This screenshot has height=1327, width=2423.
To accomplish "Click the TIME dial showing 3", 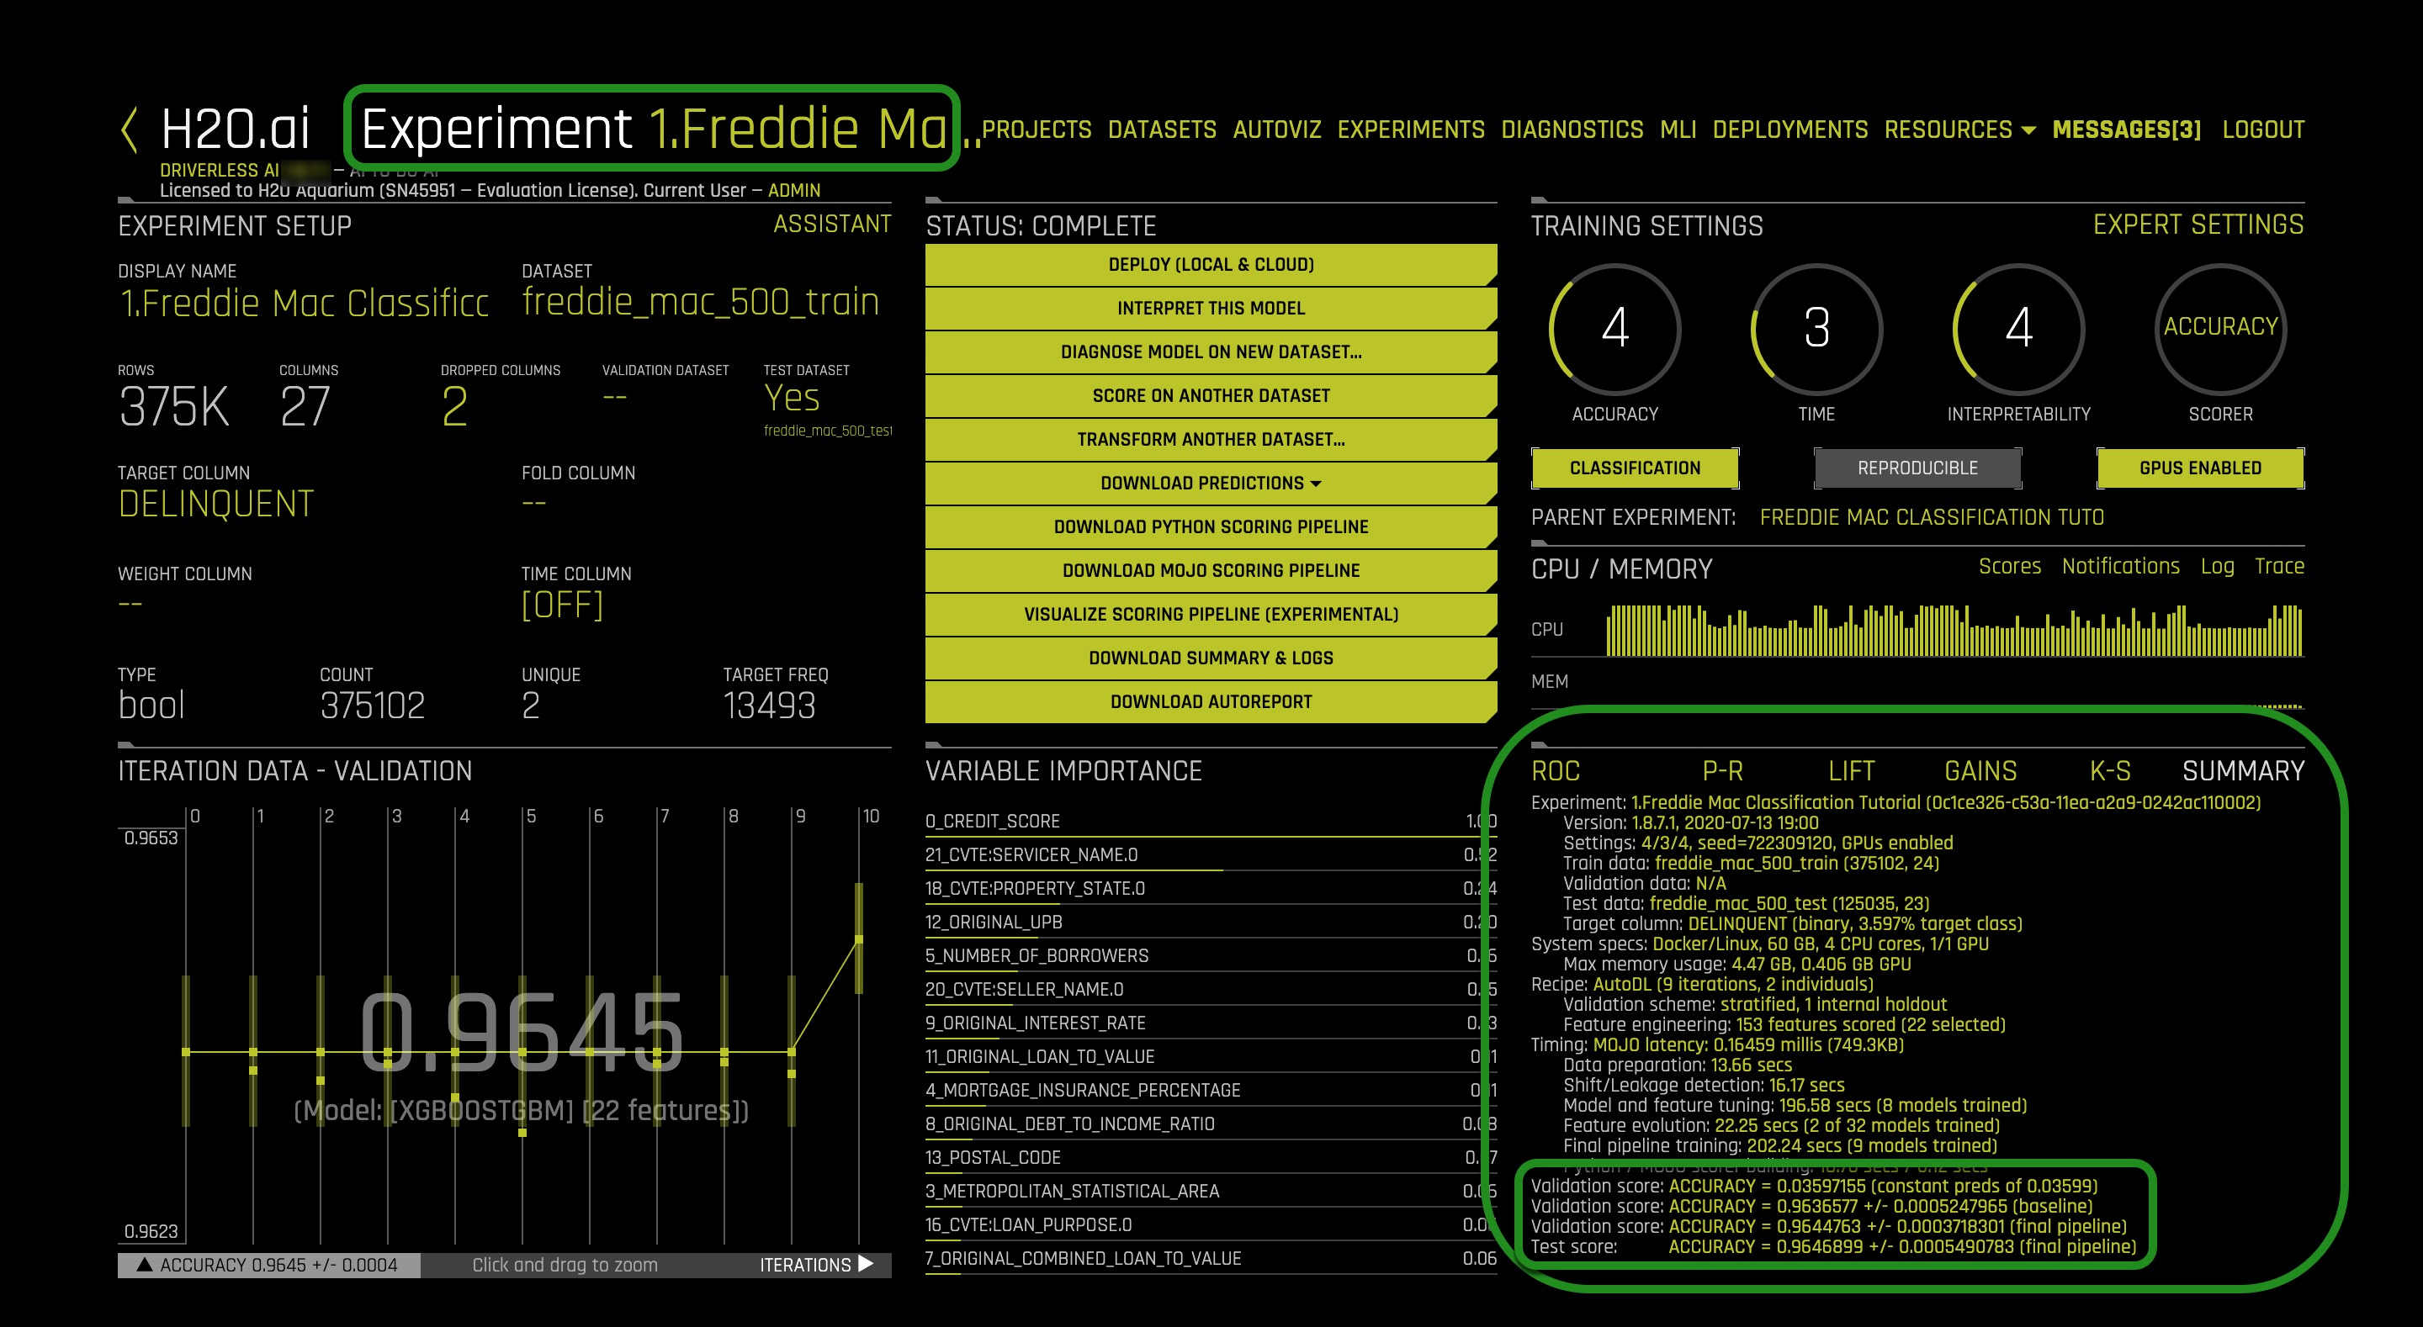I will coord(1816,328).
